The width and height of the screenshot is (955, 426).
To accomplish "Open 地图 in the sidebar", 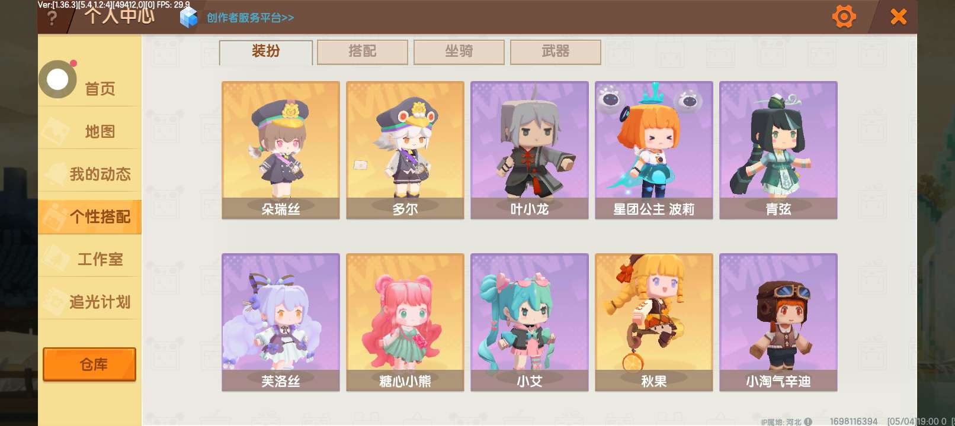I will (90, 131).
